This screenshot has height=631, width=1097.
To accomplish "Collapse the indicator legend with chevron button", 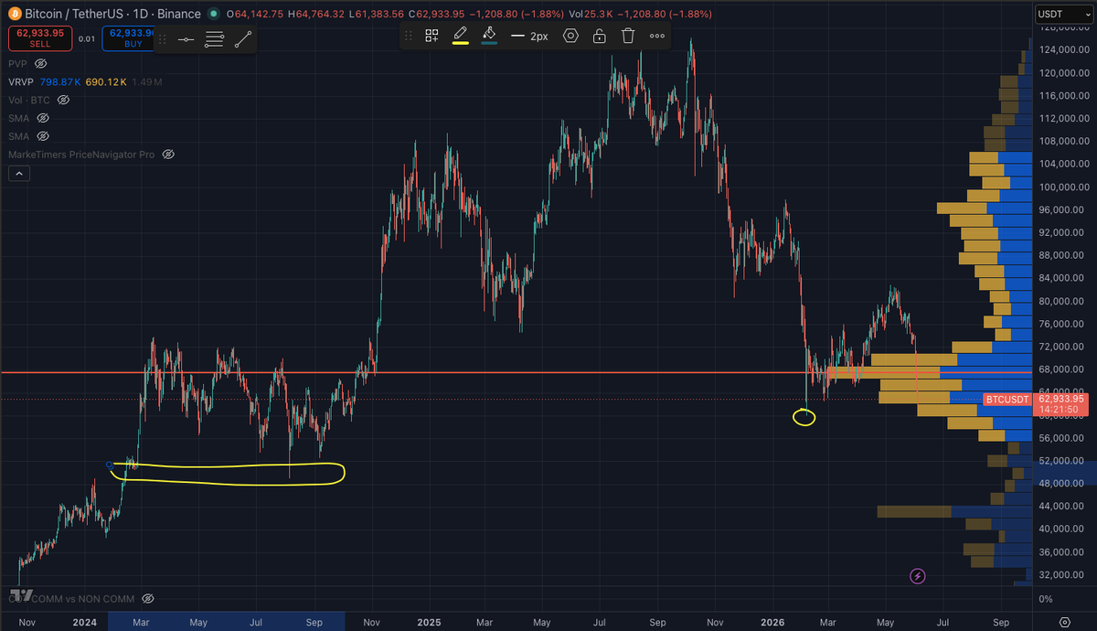I will pyautogui.click(x=20, y=173).
